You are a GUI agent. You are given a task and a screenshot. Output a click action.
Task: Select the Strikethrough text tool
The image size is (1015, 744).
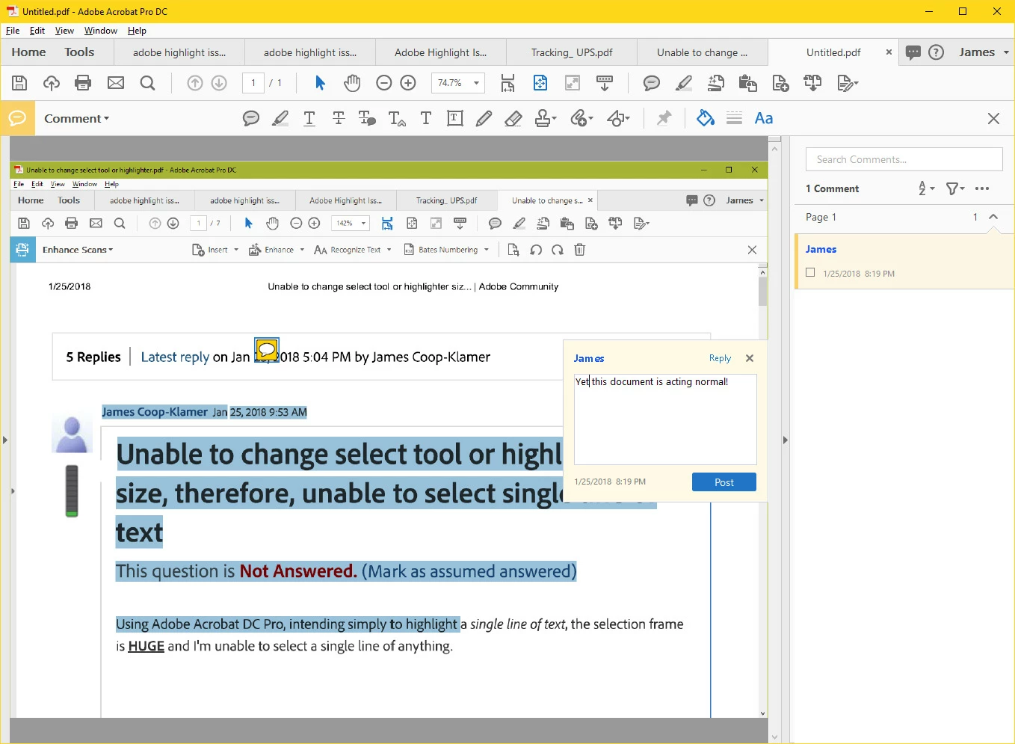[339, 118]
